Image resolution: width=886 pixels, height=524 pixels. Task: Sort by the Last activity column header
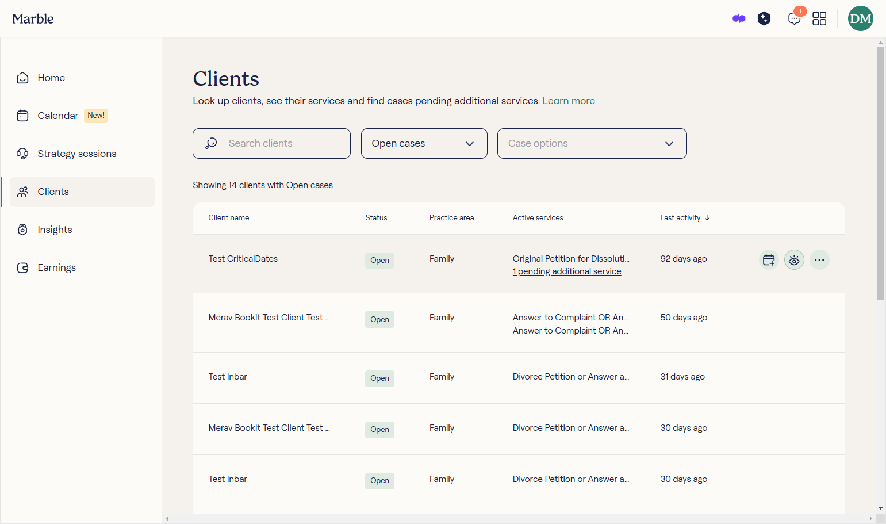(x=685, y=217)
